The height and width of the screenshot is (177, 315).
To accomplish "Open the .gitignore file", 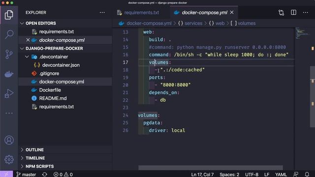I will point(49,73).
